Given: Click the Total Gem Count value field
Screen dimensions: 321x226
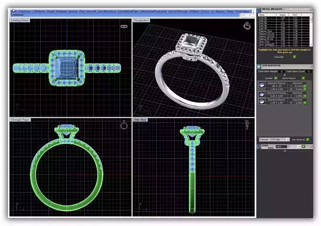Looking at the screenshot, I should click(309, 71).
